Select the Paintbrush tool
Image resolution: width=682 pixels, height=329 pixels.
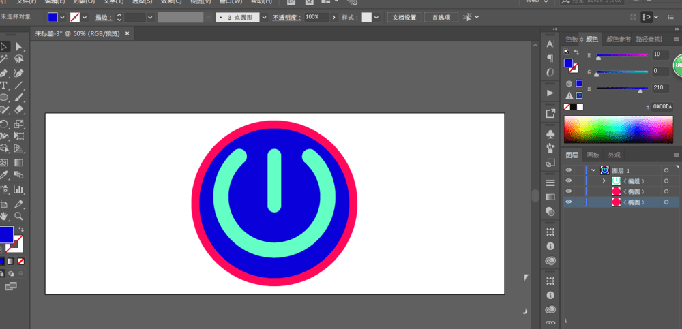coord(18,98)
